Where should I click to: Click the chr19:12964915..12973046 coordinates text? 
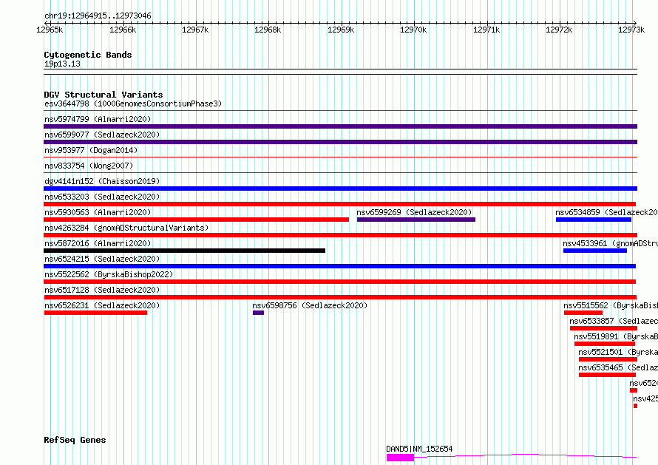tap(98, 16)
